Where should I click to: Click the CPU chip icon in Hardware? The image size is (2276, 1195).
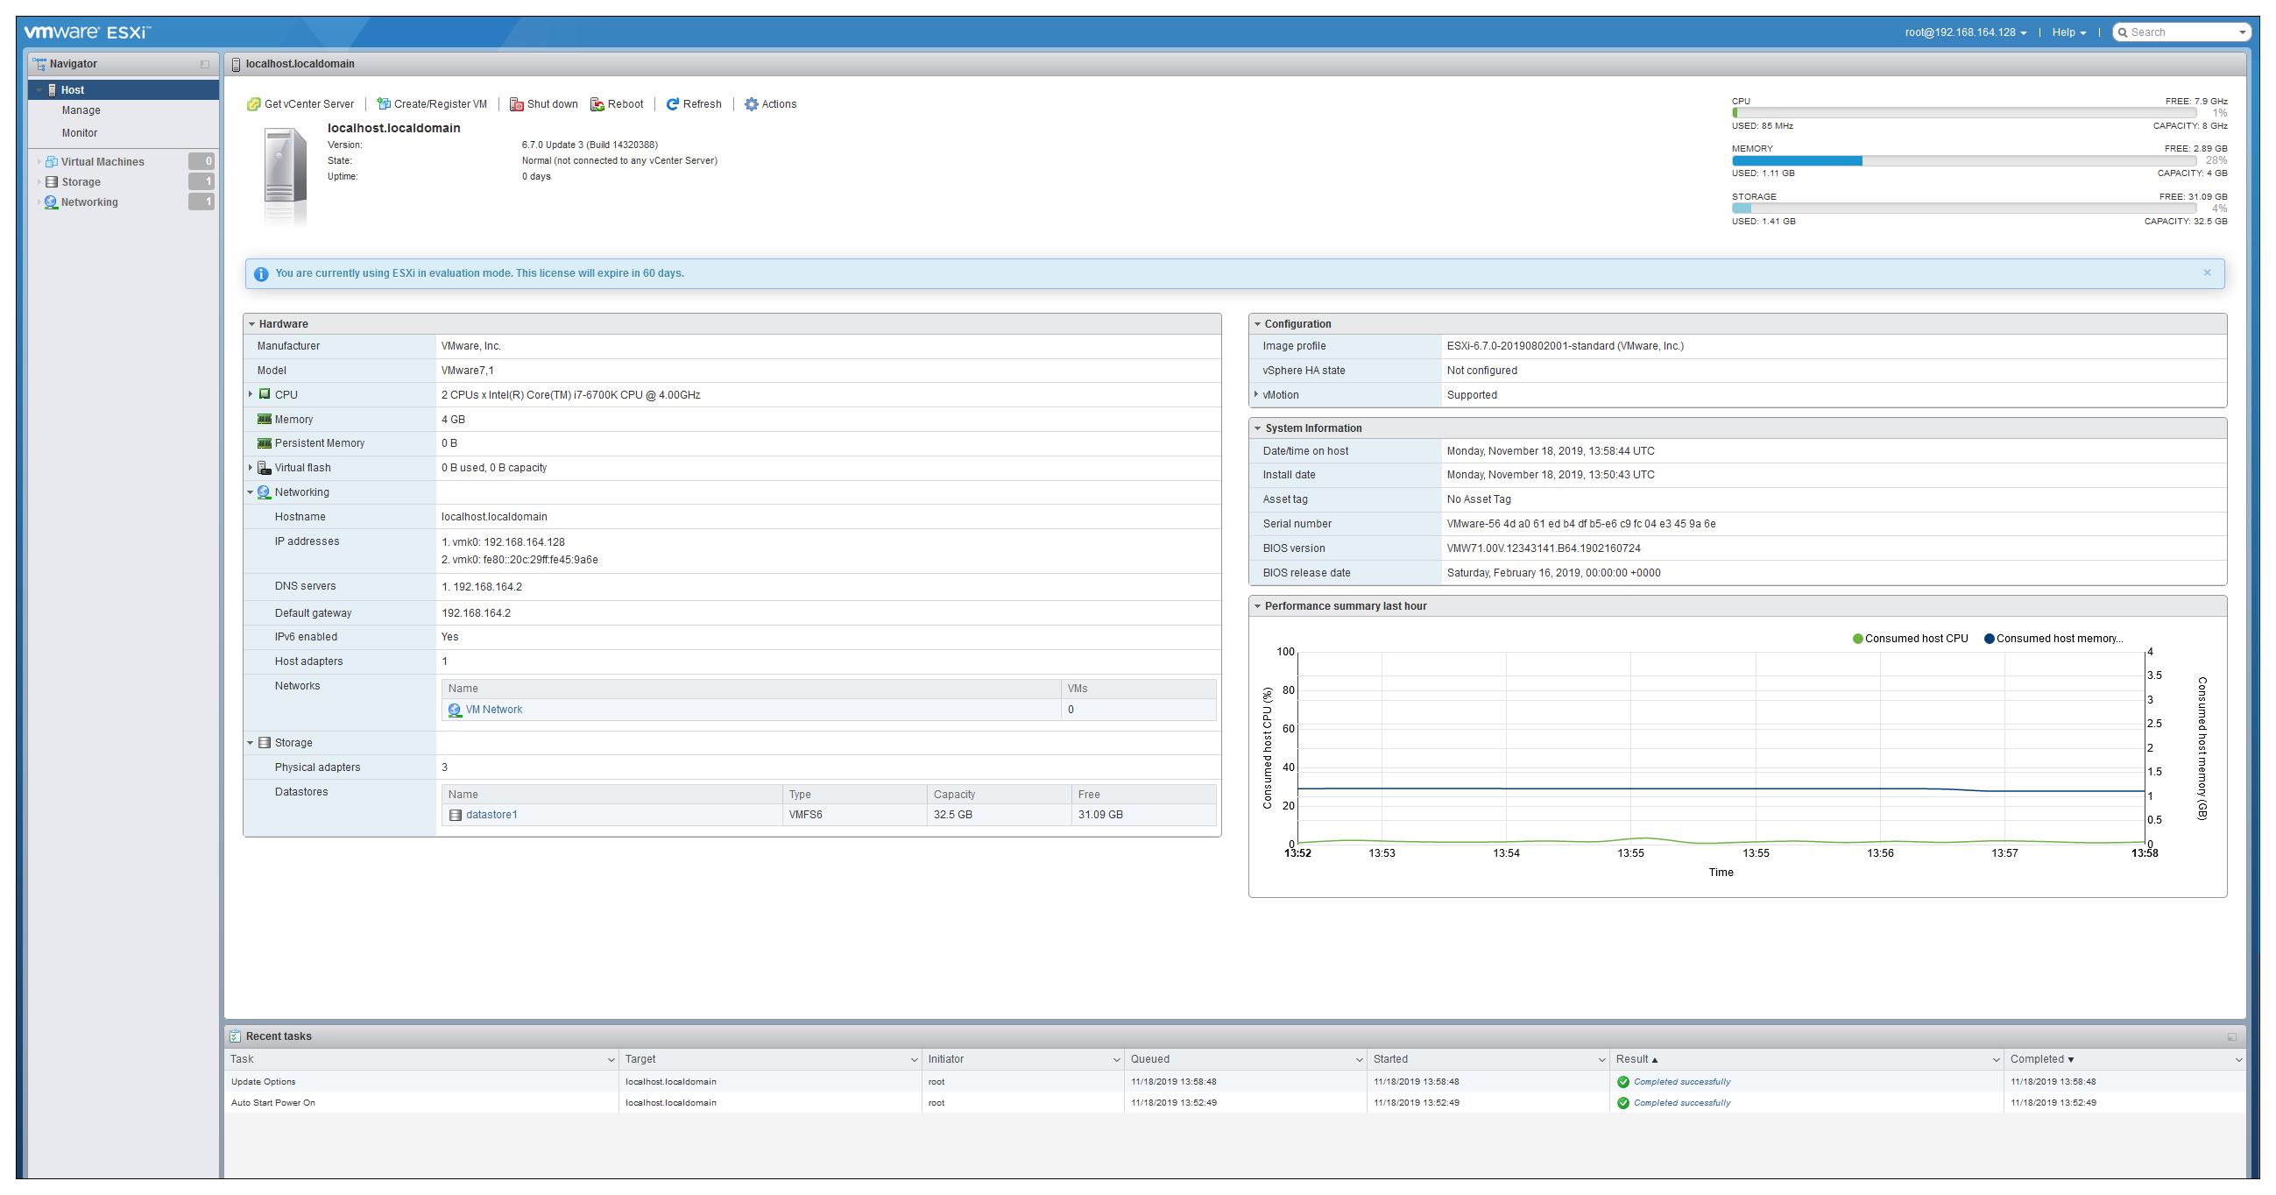[x=265, y=394]
